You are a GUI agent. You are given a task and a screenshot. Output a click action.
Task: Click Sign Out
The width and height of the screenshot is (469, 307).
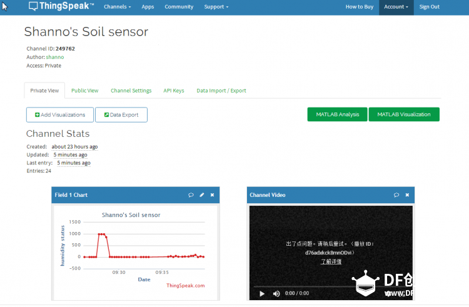click(x=429, y=7)
